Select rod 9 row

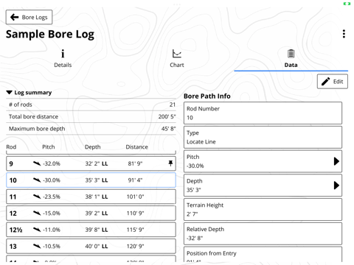[91, 163]
